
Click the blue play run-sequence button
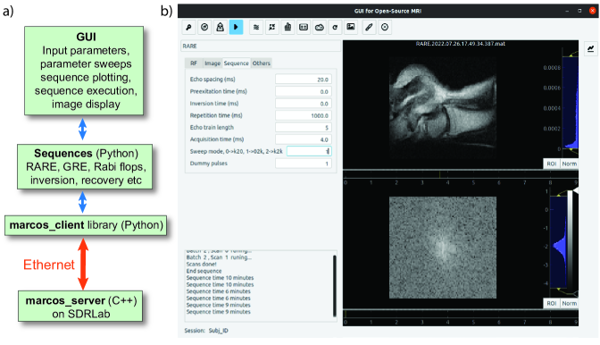coord(236,27)
